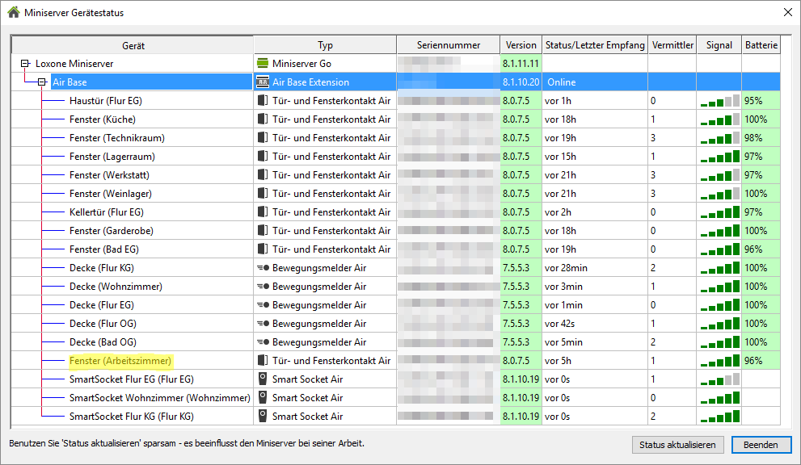Click the Status aktualisieren button
Viewport: 801px width, 465px height.
coord(677,445)
